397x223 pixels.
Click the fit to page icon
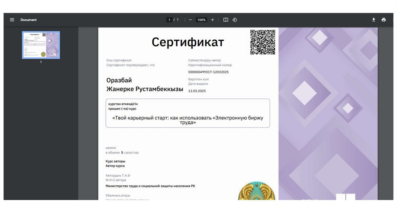click(x=226, y=20)
